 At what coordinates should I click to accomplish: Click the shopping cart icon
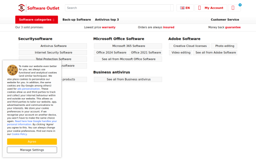click(233, 8)
